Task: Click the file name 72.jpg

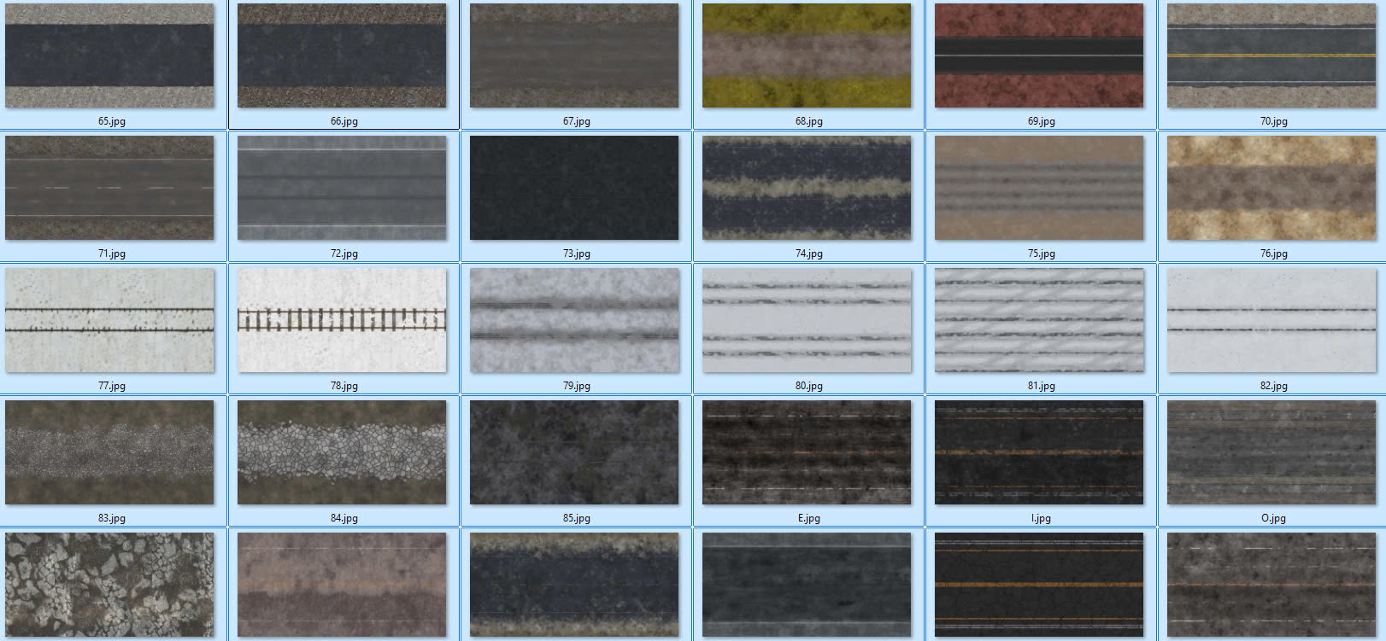Action: 344,253
